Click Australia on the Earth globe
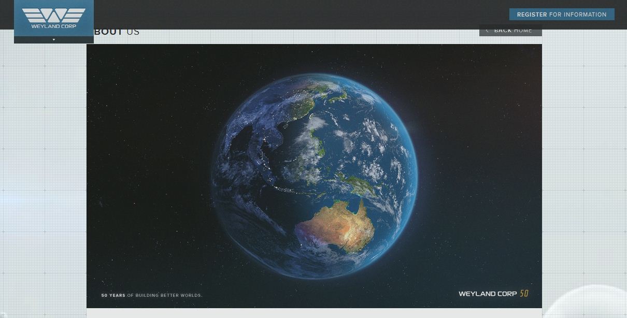This screenshot has width=627, height=318. click(337, 226)
